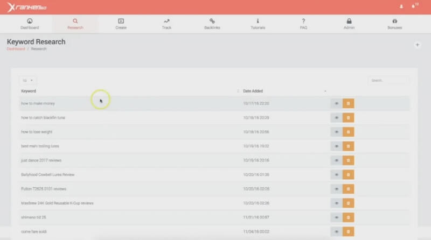Select the Research nav tab
Image resolution: width=431 pixels, height=240 pixels.
(75, 24)
